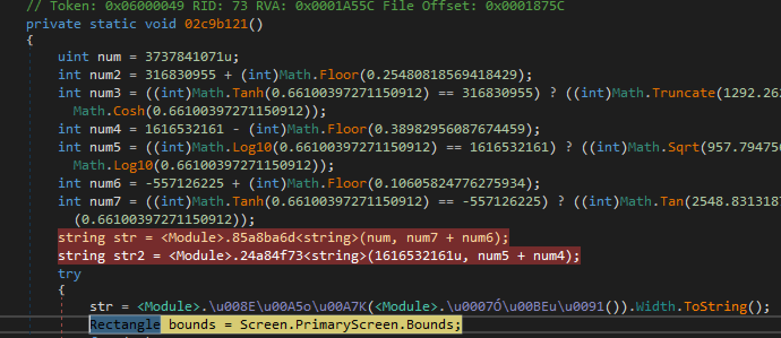This screenshot has width=781, height=338.
Task: Click the private keyword in the method signature
Action: tap(54, 24)
